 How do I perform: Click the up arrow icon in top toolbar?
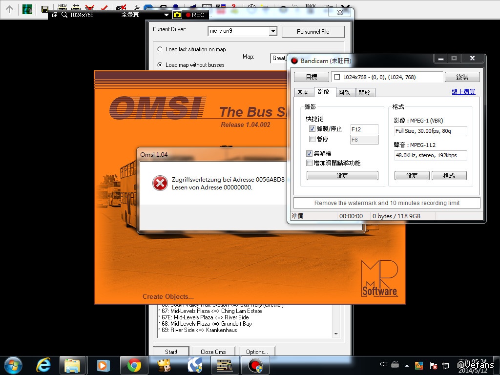coord(9,9)
